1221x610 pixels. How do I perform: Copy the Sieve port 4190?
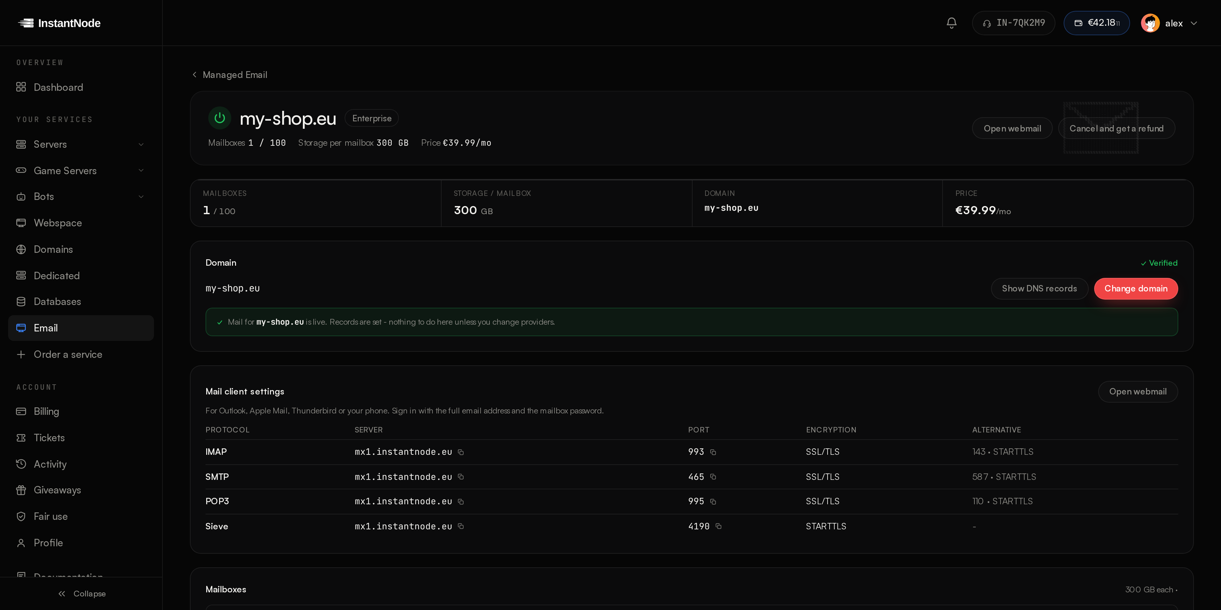719,526
